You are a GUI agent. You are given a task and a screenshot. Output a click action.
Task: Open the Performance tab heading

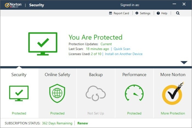[x=134, y=75]
